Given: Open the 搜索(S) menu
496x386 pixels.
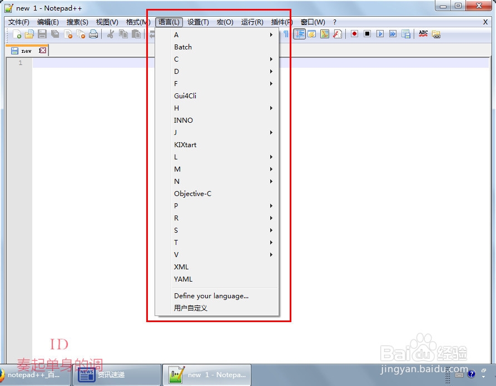Looking at the screenshot, I should pos(77,22).
